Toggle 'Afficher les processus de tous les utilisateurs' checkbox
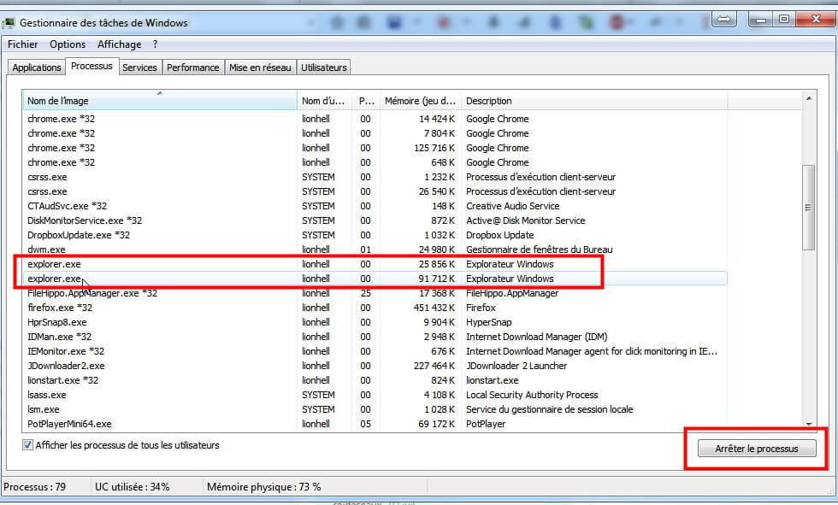838x505 pixels. click(28, 445)
